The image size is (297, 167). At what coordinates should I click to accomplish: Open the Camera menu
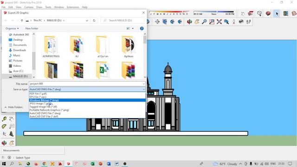(29, 7)
